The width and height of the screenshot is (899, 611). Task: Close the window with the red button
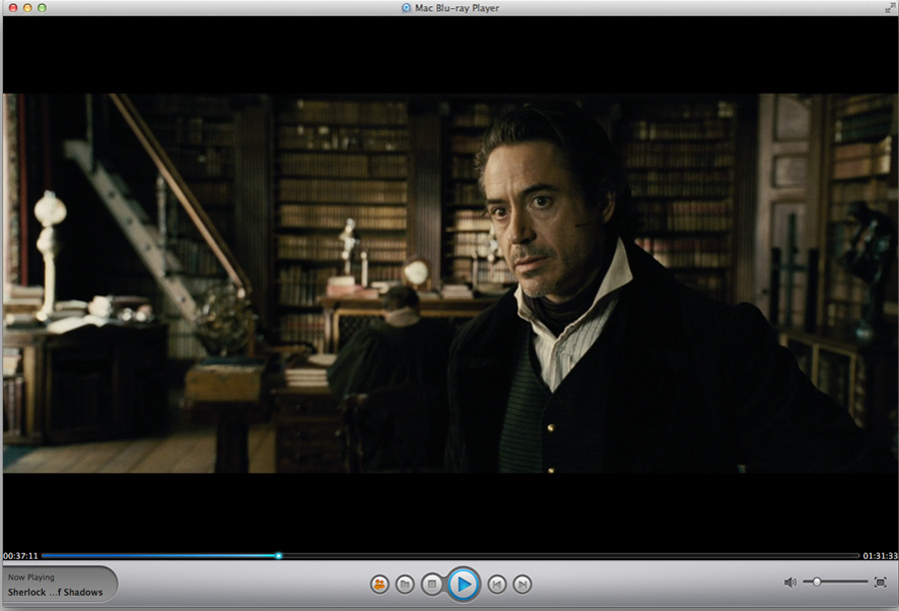tap(13, 7)
